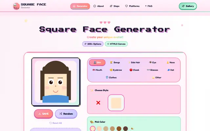Open the Steps nav link
The image size is (210, 131).
pos(115,6)
